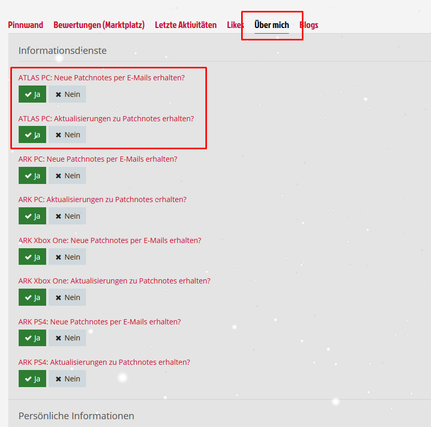Click label 'ATLAS PC: Aktualisierungen zu Patchnotes erhalten?'

tap(106, 119)
